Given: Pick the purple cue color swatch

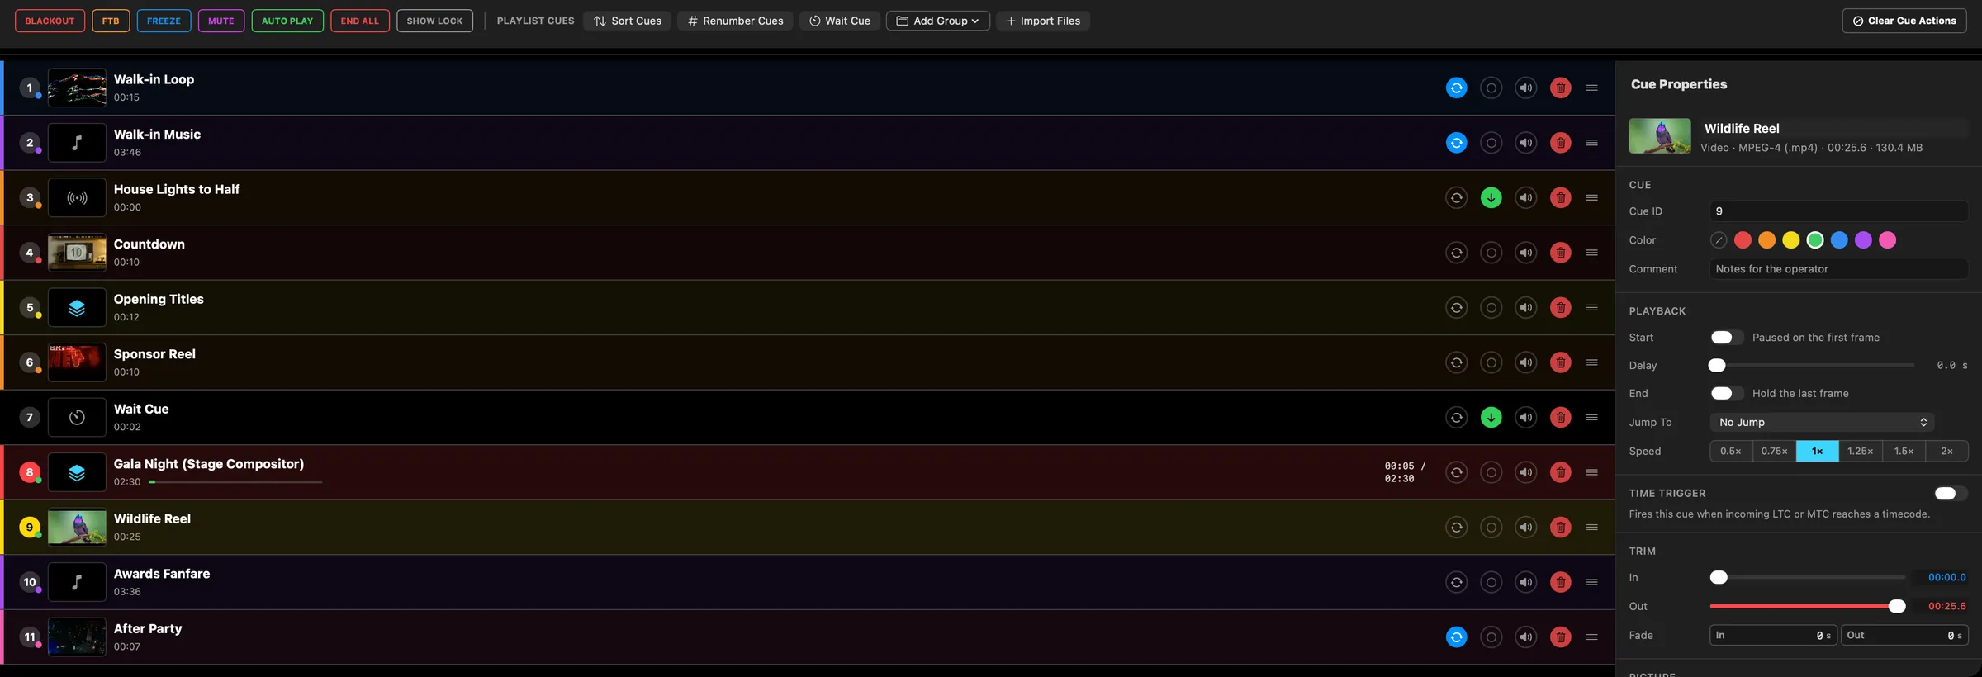Looking at the screenshot, I should click(1863, 240).
